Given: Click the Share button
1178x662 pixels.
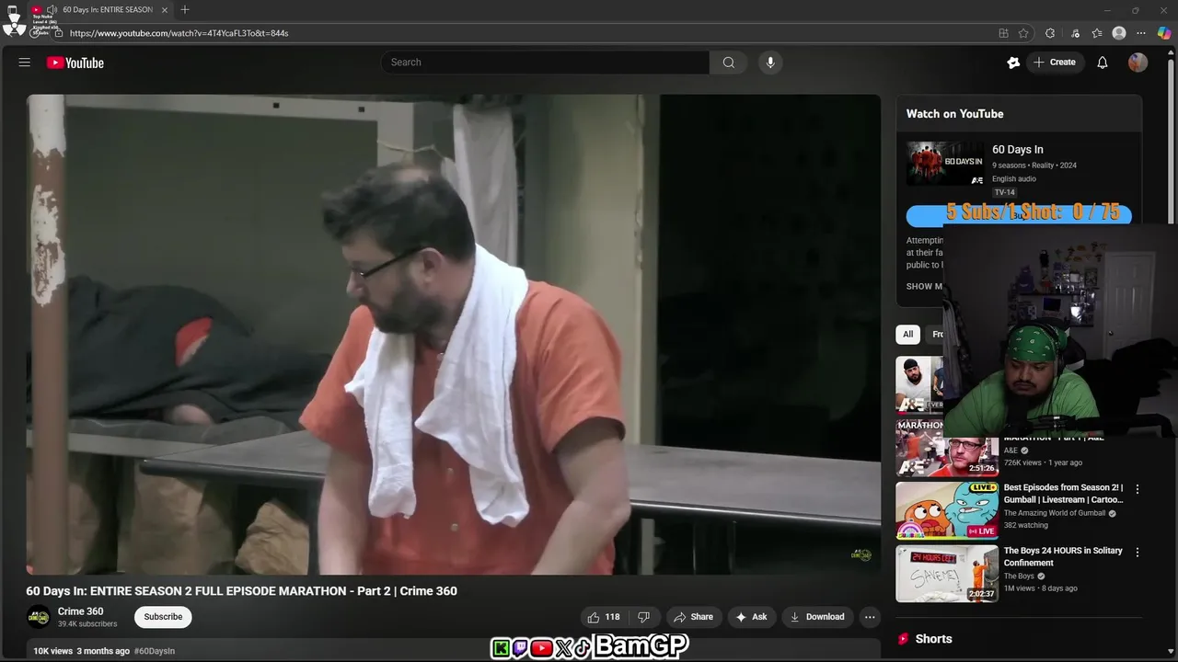Looking at the screenshot, I should 693,617.
